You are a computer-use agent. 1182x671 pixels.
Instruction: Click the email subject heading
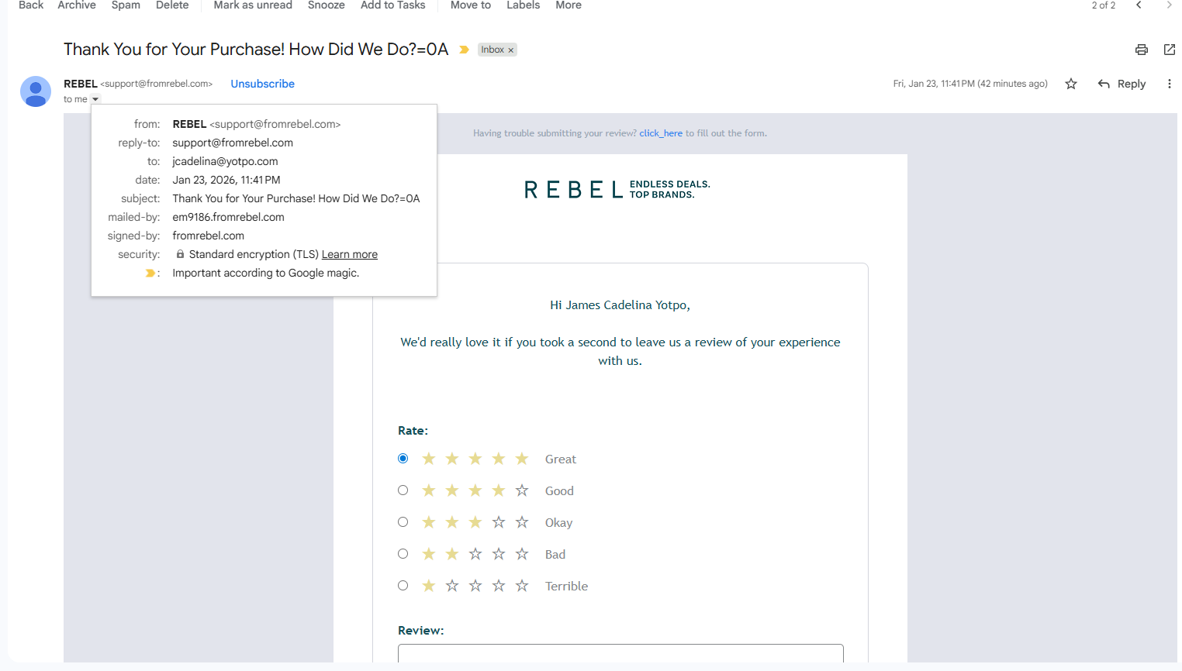[256, 50]
